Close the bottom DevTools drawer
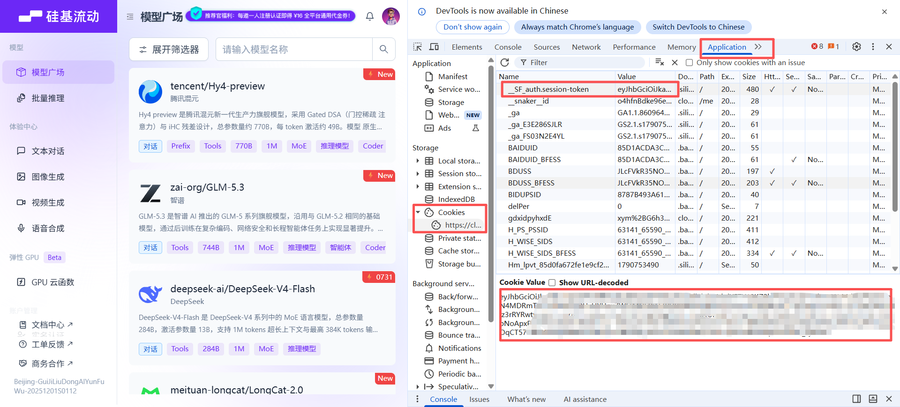This screenshot has height=407, width=900. pos(889,399)
